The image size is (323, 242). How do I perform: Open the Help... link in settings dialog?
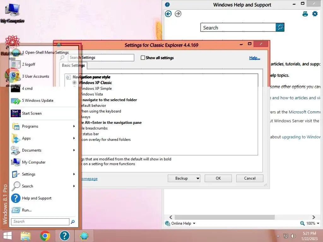pos(255,58)
